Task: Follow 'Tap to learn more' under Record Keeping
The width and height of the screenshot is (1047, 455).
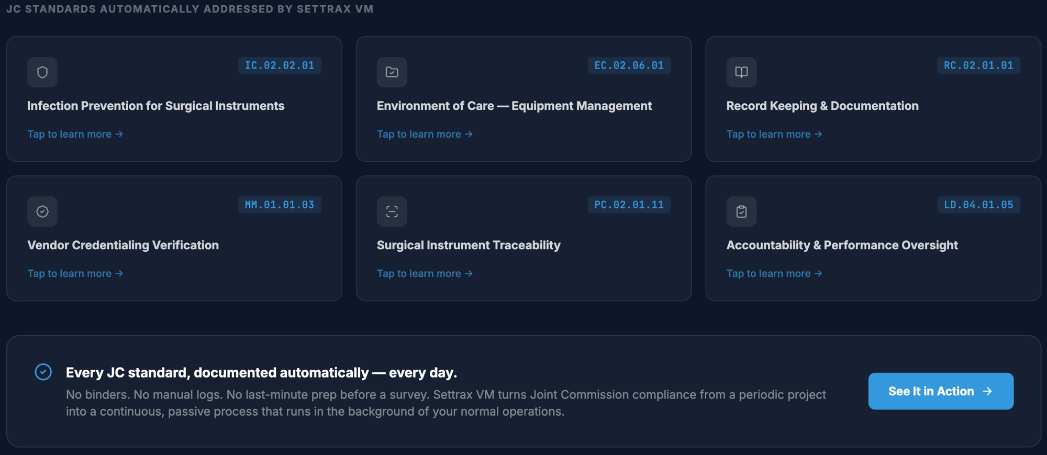Action: point(774,134)
